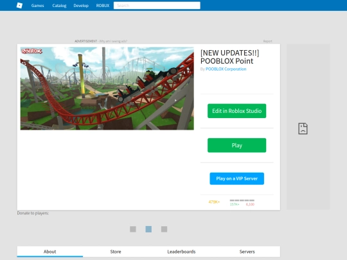This screenshot has width=347, height=260.
Task: Click the Report ad link
Action: (x=267, y=41)
